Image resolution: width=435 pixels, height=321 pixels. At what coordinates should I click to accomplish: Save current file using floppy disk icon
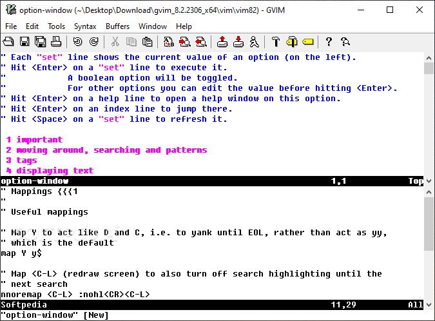pyautogui.click(x=24, y=42)
